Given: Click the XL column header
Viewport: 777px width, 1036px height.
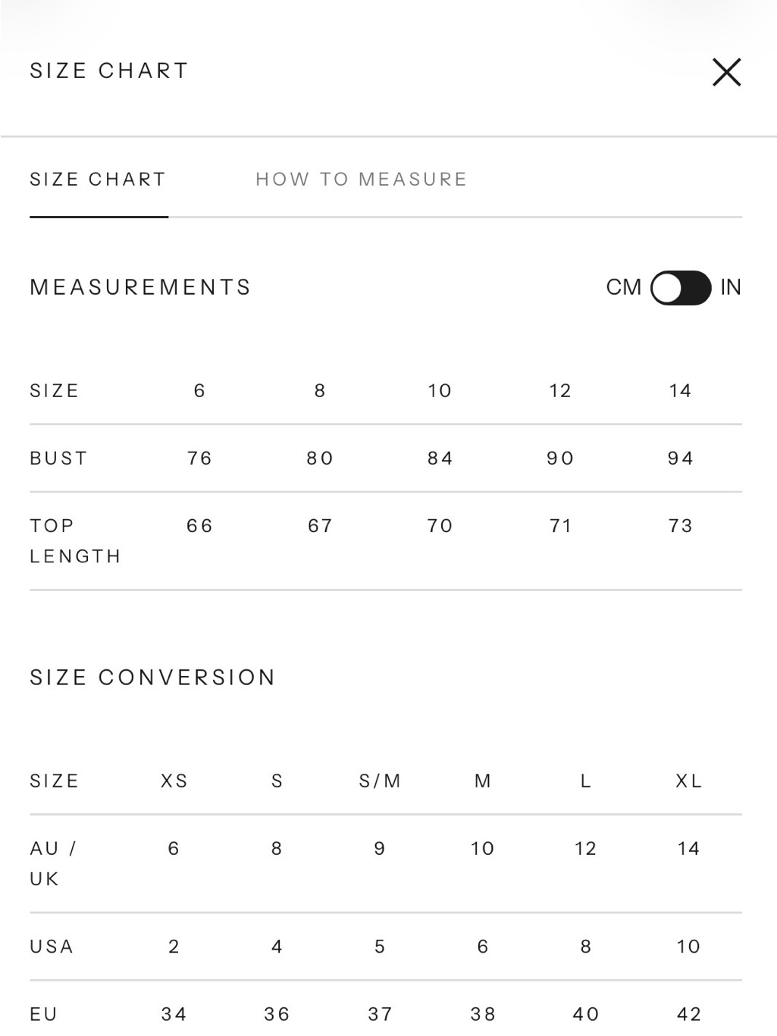Looking at the screenshot, I should (688, 781).
